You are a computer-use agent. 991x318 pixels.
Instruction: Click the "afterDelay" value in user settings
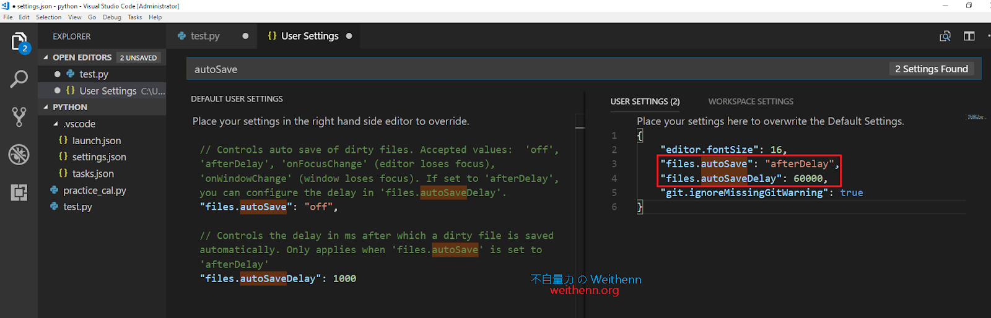click(x=800, y=164)
